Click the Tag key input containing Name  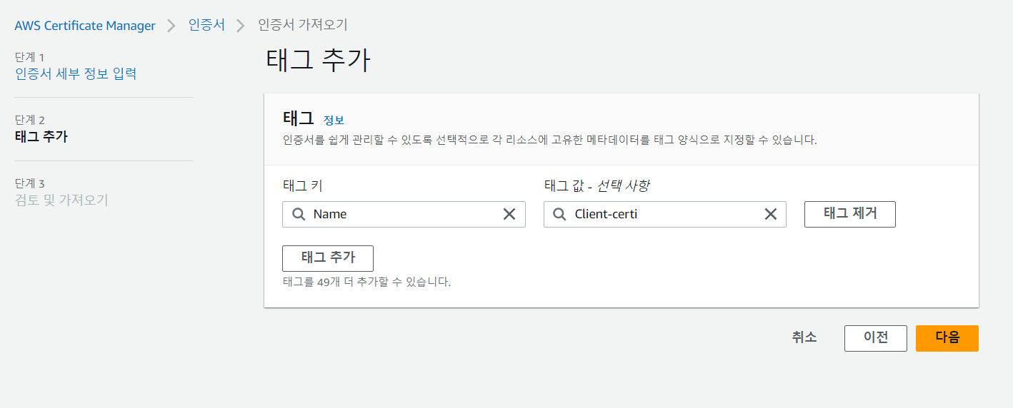pyautogui.click(x=404, y=214)
